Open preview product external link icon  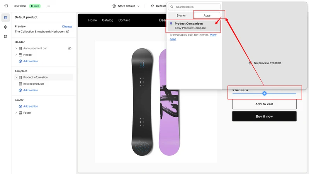pyautogui.click(x=68, y=32)
